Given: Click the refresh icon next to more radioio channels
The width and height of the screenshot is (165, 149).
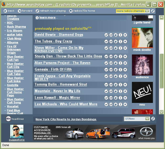Looking at the screenshot, I should pyautogui.click(x=153, y=11).
